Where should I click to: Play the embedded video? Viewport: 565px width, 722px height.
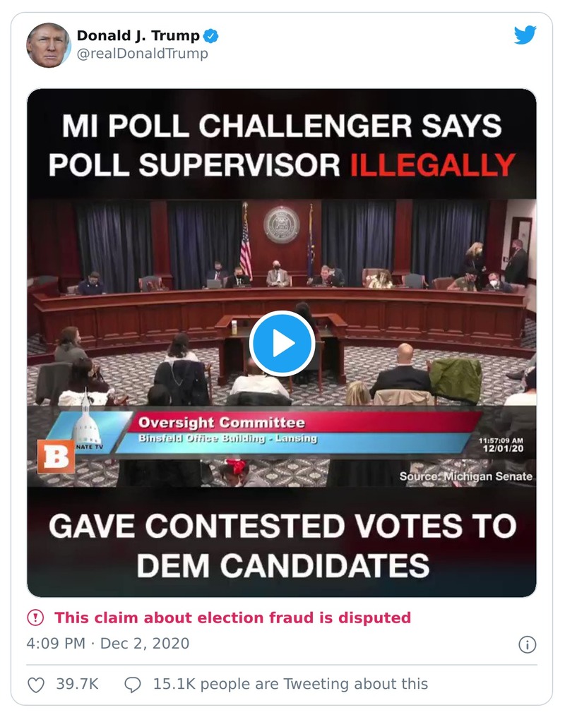click(x=282, y=344)
